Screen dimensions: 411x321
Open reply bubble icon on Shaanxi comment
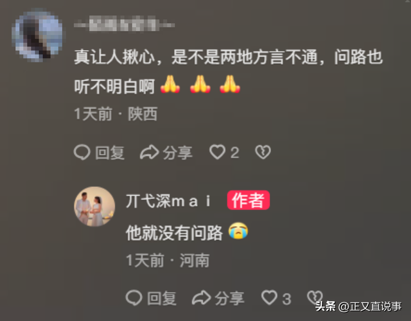pos(82,152)
